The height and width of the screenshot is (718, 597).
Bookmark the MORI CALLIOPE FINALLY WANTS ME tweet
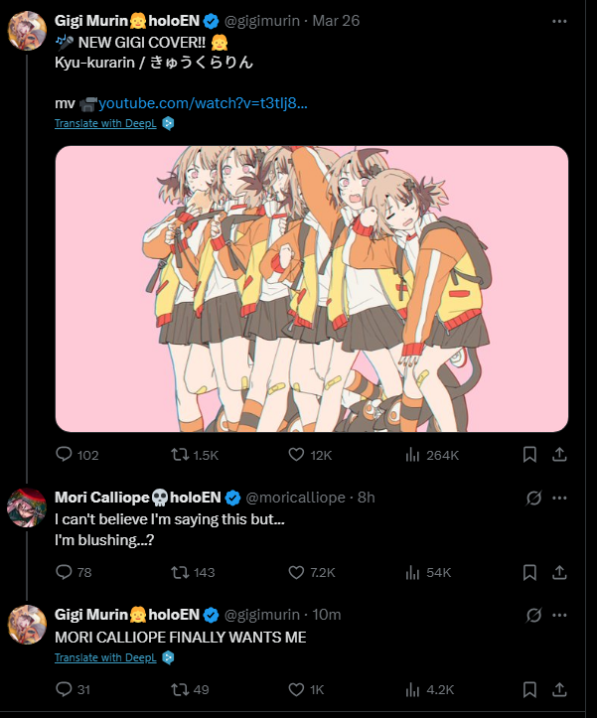coord(529,689)
